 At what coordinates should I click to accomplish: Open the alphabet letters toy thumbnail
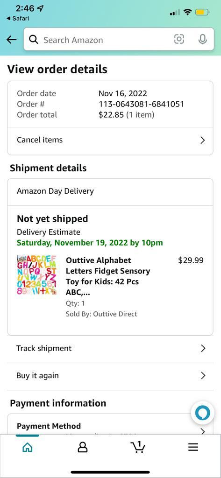(36, 275)
